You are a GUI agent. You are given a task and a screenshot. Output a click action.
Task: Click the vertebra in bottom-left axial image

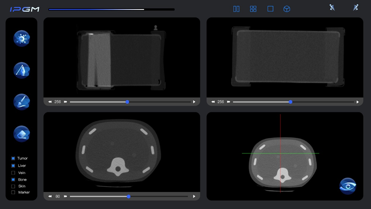(x=118, y=167)
